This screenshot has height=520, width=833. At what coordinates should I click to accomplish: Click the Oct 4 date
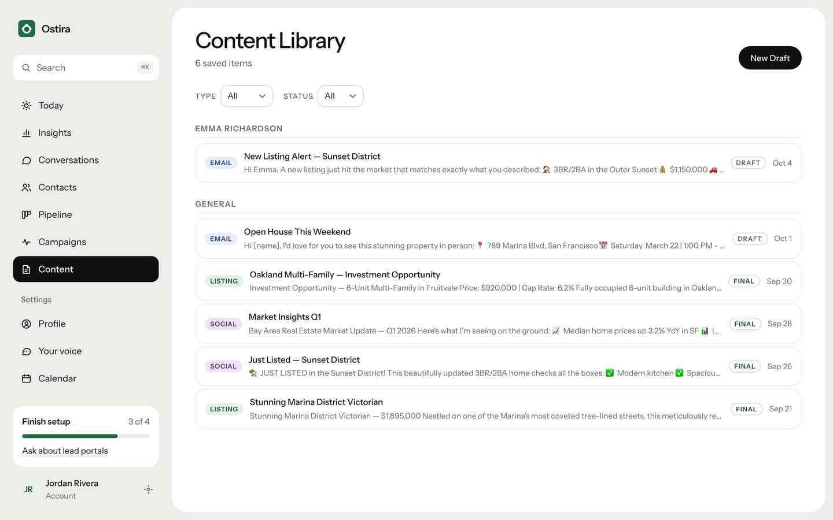(x=782, y=163)
